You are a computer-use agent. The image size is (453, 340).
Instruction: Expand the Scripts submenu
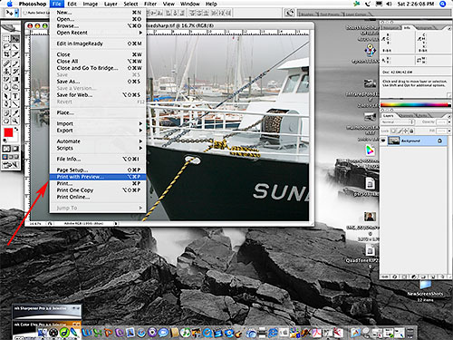coord(98,148)
